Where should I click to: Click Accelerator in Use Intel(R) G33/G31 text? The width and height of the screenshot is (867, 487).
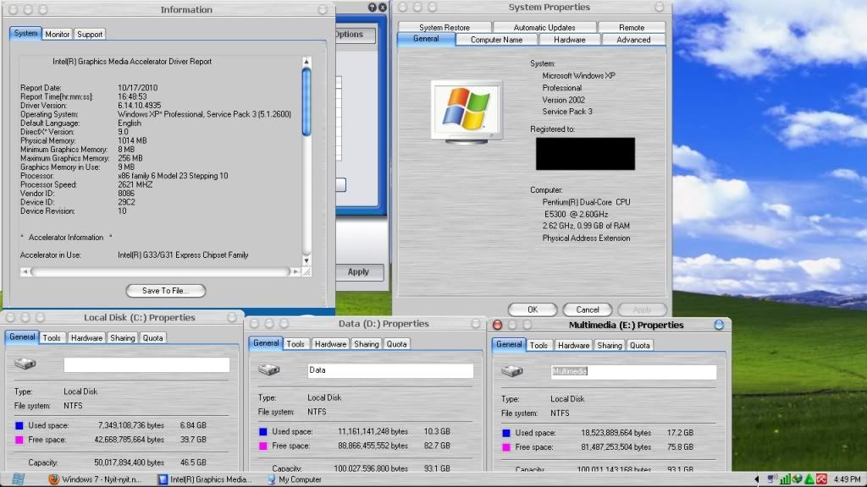click(x=183, y=255)
